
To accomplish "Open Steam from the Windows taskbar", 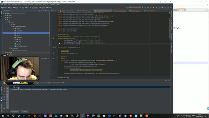I will 19,116.
